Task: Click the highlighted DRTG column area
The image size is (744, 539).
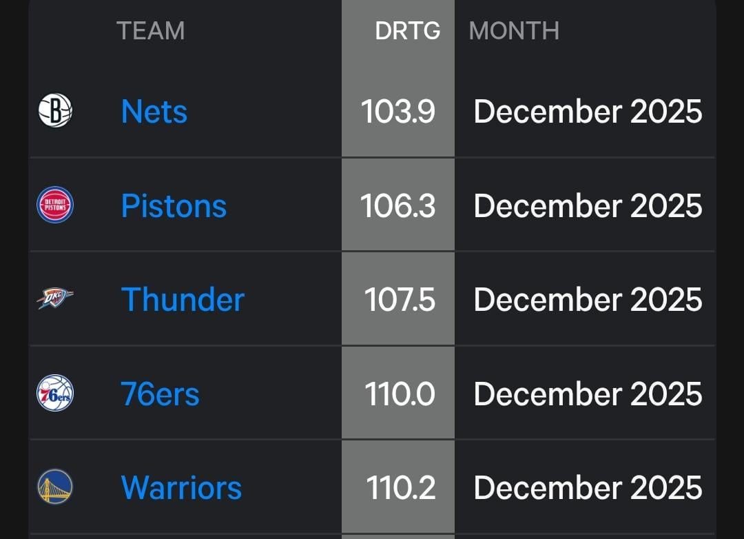Action: 397,276
